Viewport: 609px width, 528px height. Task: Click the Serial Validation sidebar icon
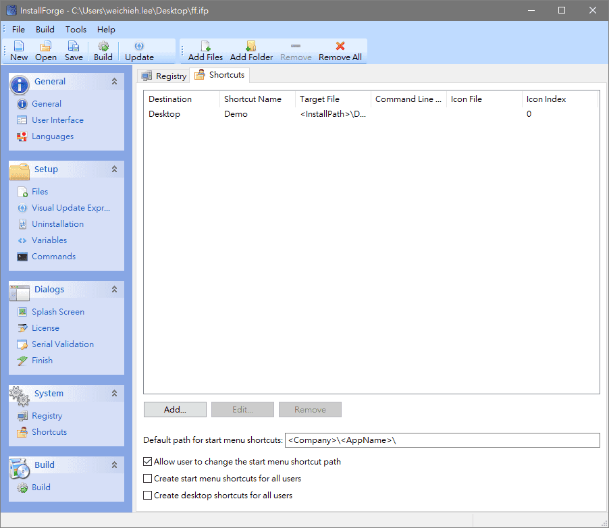[x=22, y=344]
